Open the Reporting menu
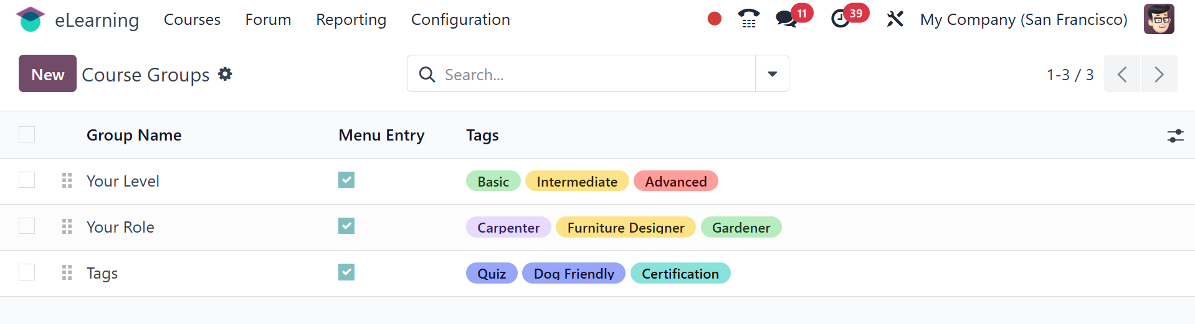Screen dimensions: 1195x324 pos(351,20)
